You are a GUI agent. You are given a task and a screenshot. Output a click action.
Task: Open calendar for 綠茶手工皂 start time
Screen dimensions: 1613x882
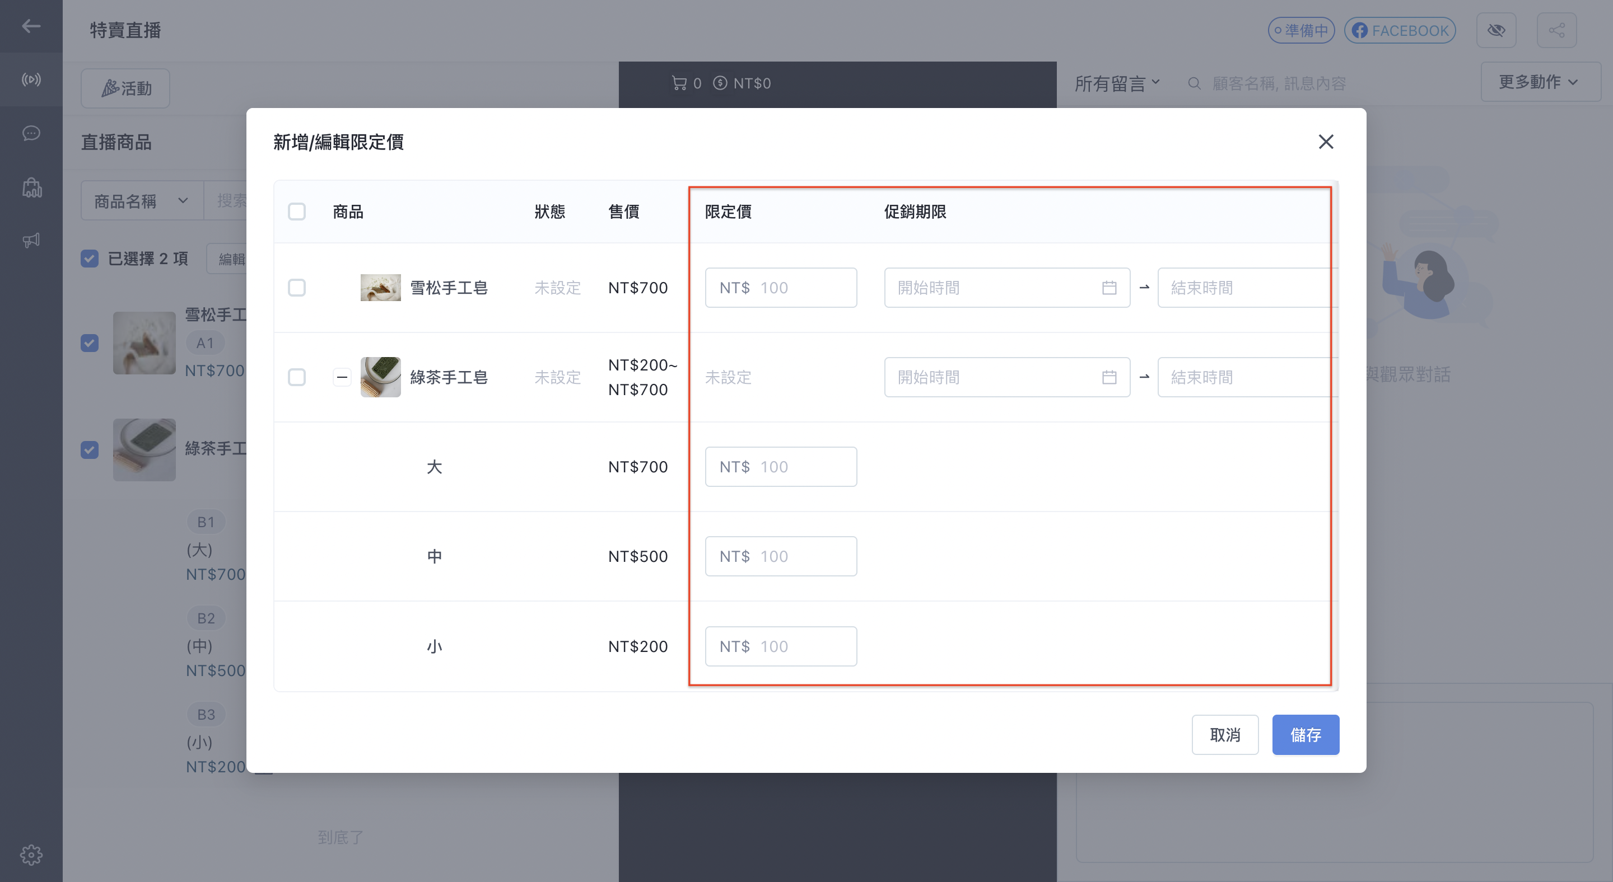1109,377
